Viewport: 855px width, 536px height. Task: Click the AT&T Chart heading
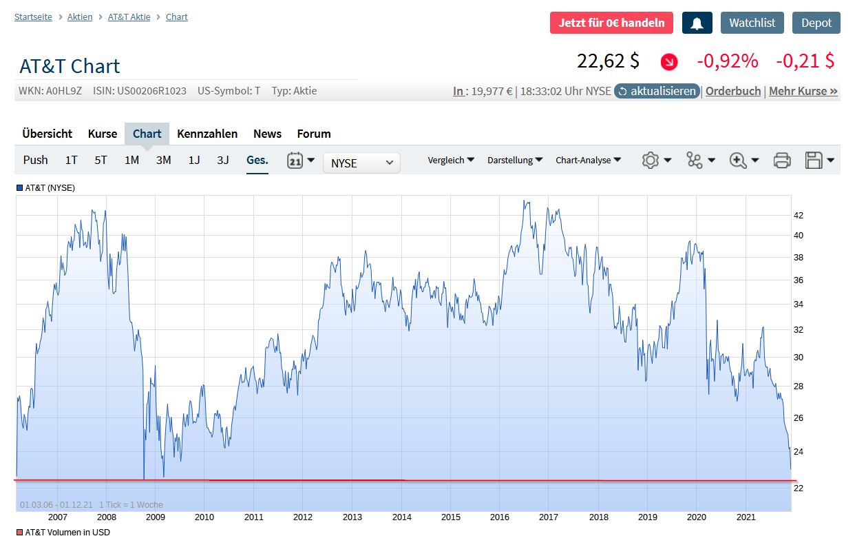coord(70,66)
